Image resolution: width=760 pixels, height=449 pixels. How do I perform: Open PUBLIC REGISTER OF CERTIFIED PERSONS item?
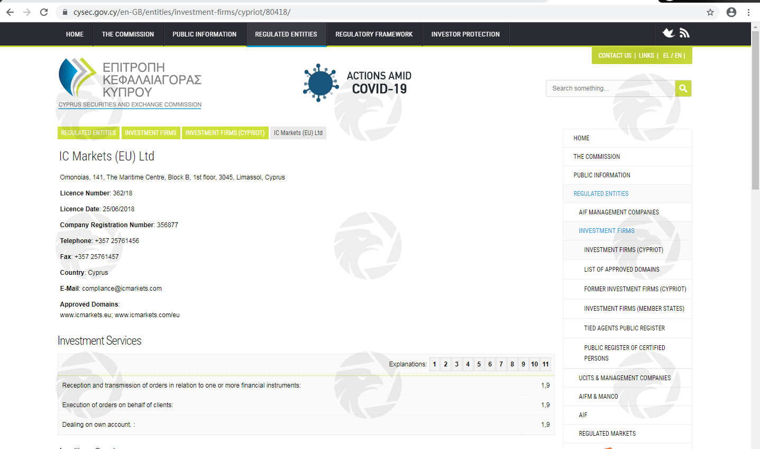[x=627, y=353]
